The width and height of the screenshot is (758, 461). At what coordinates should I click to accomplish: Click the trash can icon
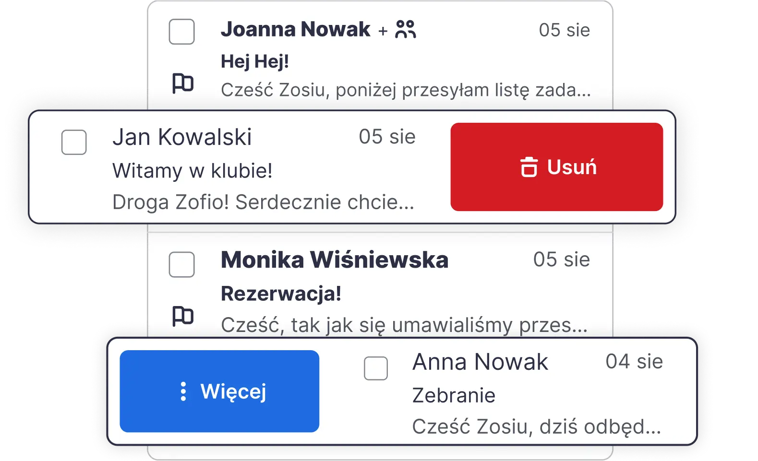(x=529, y=167)
